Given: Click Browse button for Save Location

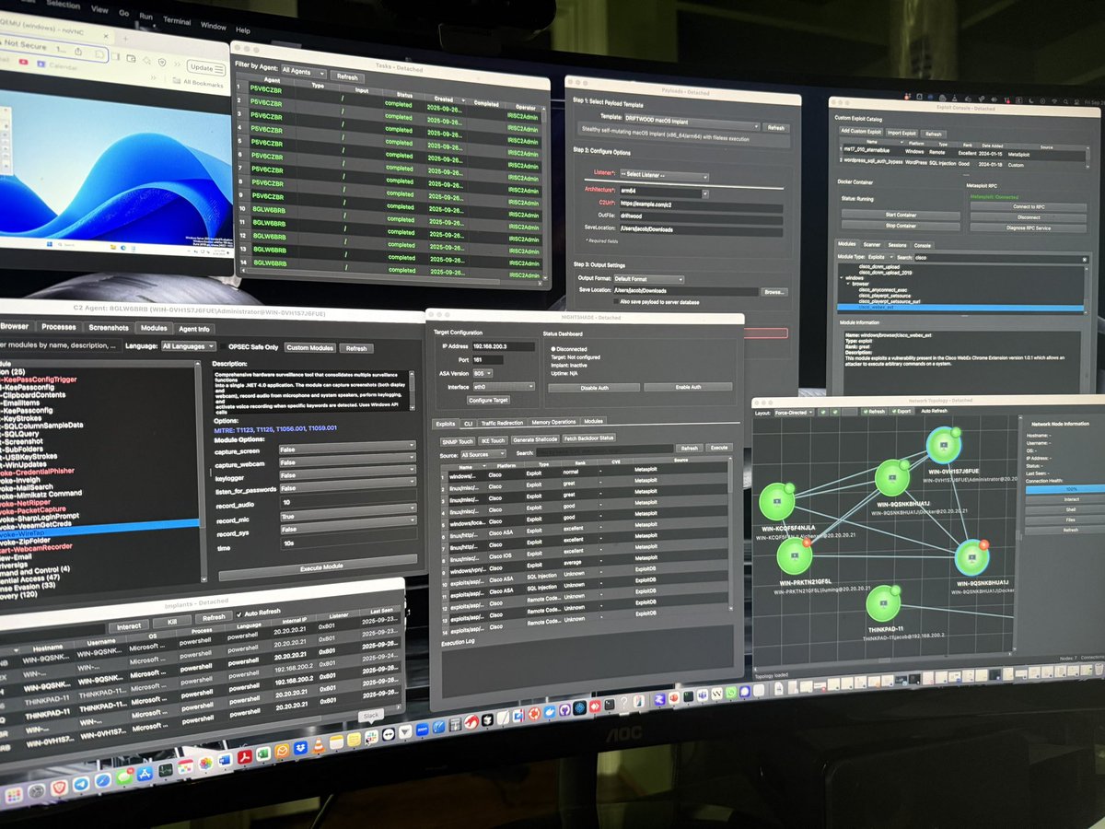Looking at the screenshot, I should (774, 292).
